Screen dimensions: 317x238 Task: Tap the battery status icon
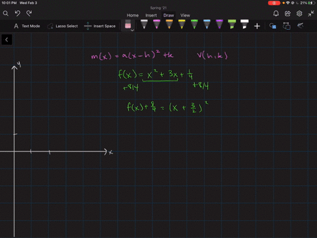click(x=312, y=3)
